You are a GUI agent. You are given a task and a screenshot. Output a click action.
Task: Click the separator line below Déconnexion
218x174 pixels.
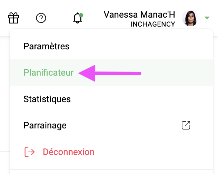pyautogui.click(x=111, y=170)
